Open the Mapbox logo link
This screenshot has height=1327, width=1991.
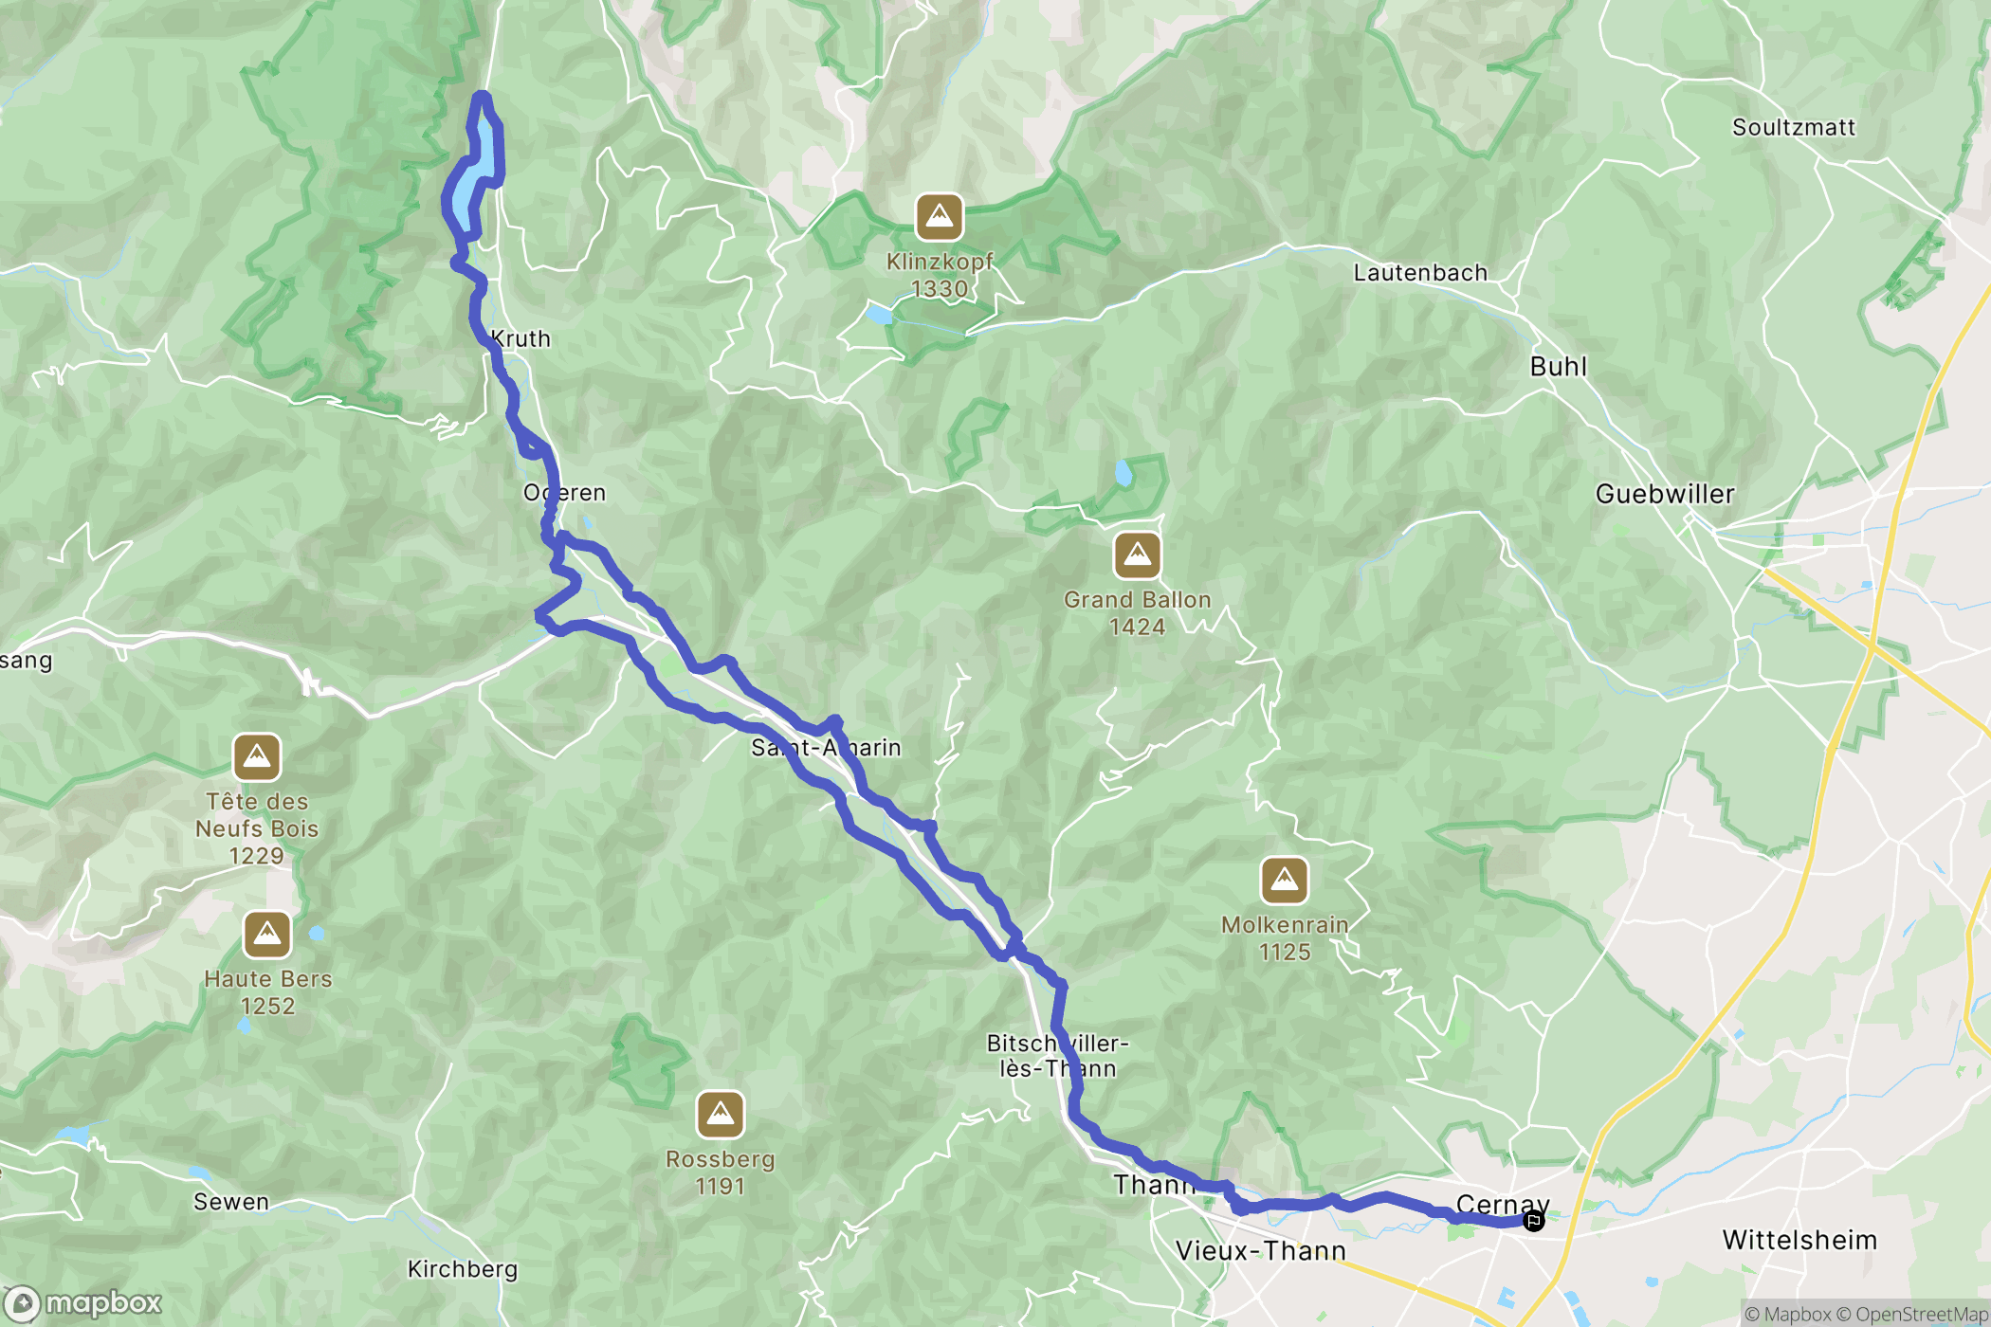coord(83,1304)
